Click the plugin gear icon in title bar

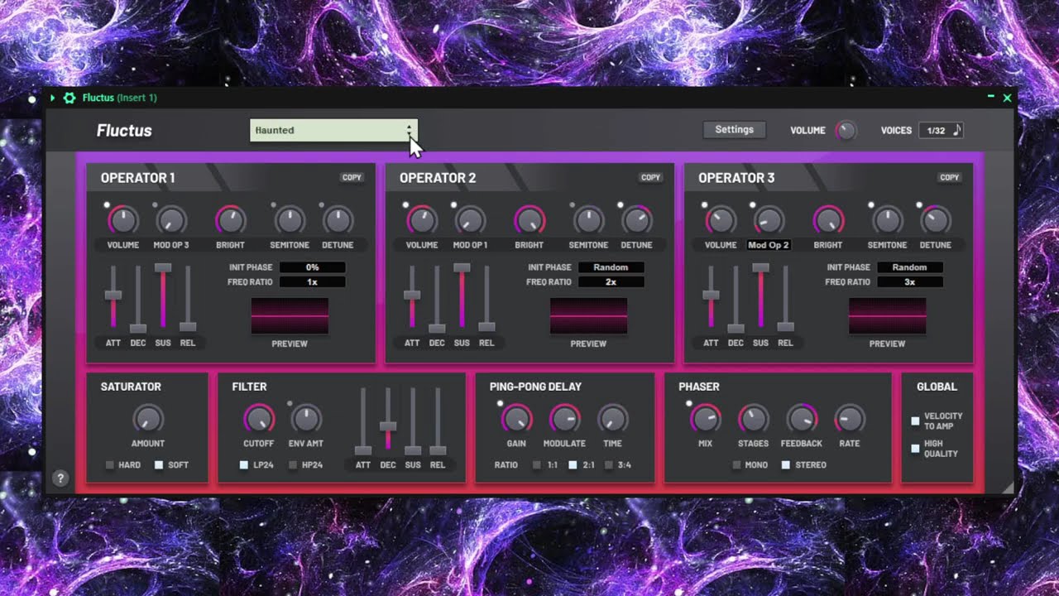[69, 98]
